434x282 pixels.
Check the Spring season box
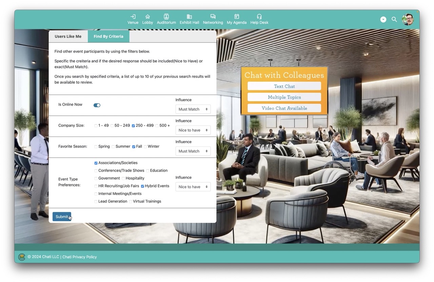pyautogui.click(x=96, y=147)
